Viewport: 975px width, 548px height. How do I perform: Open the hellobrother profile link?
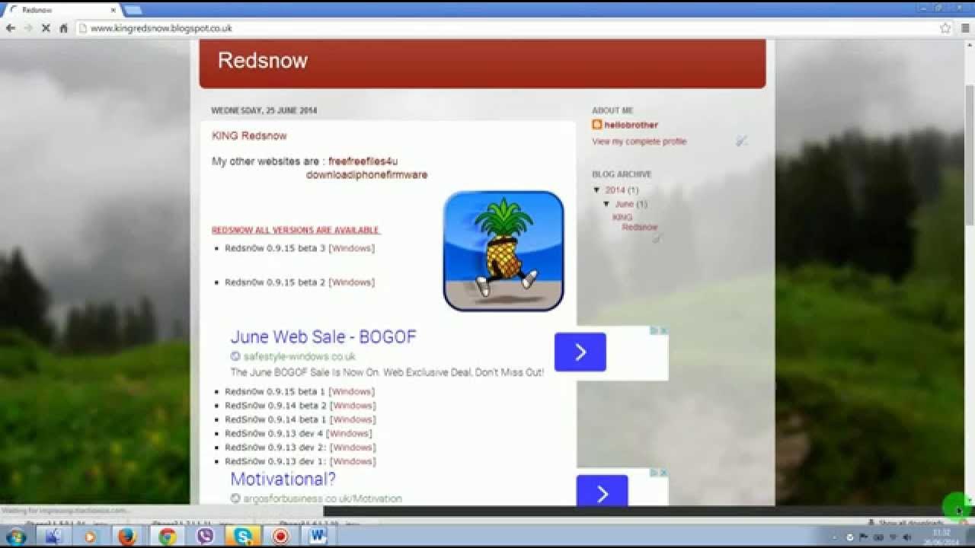pyautogui.click(x=631, y=125)
